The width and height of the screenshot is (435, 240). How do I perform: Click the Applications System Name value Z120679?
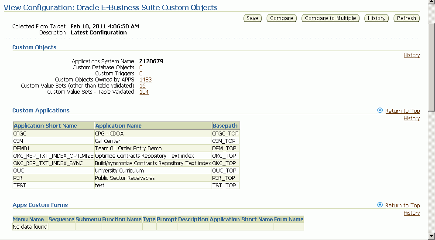tap(151, 61)
